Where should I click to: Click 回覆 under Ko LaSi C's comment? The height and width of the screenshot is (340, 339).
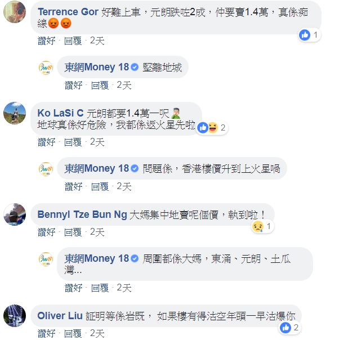point(73,142)
